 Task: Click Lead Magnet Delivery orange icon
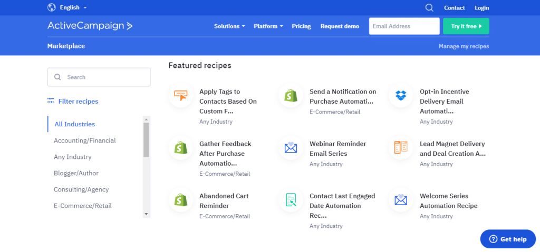pos(401,148)
